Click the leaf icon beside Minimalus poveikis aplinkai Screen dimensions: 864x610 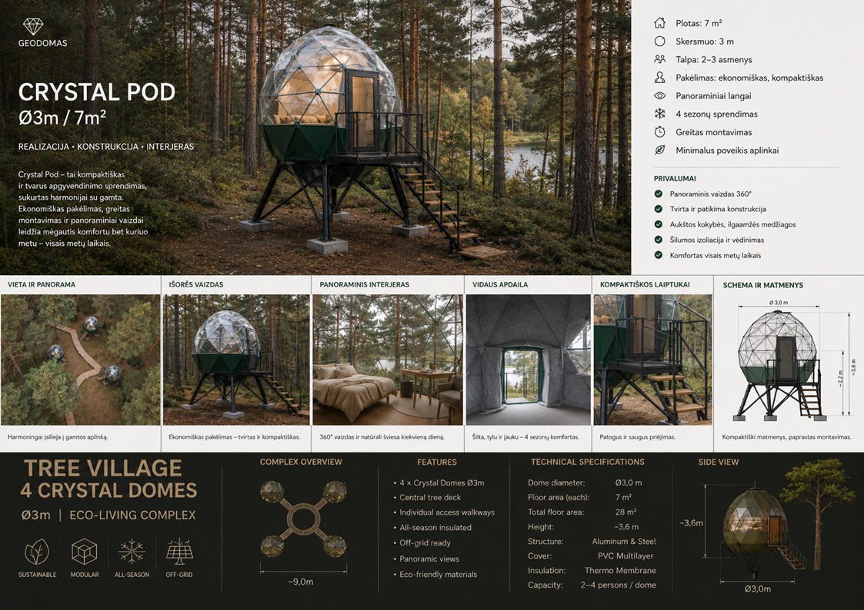(659, 150)
